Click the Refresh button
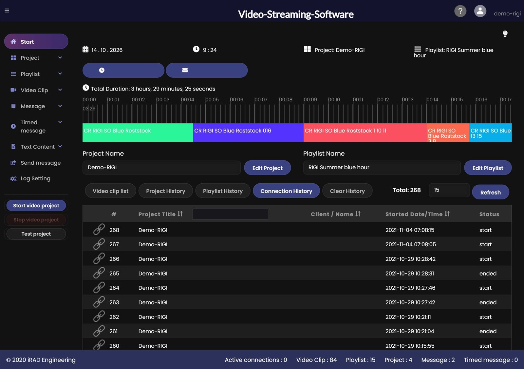 pyautogui.click(x=491, y=192)
